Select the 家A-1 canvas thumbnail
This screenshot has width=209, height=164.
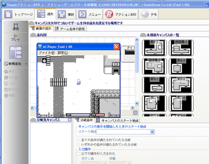click(154, 48)
